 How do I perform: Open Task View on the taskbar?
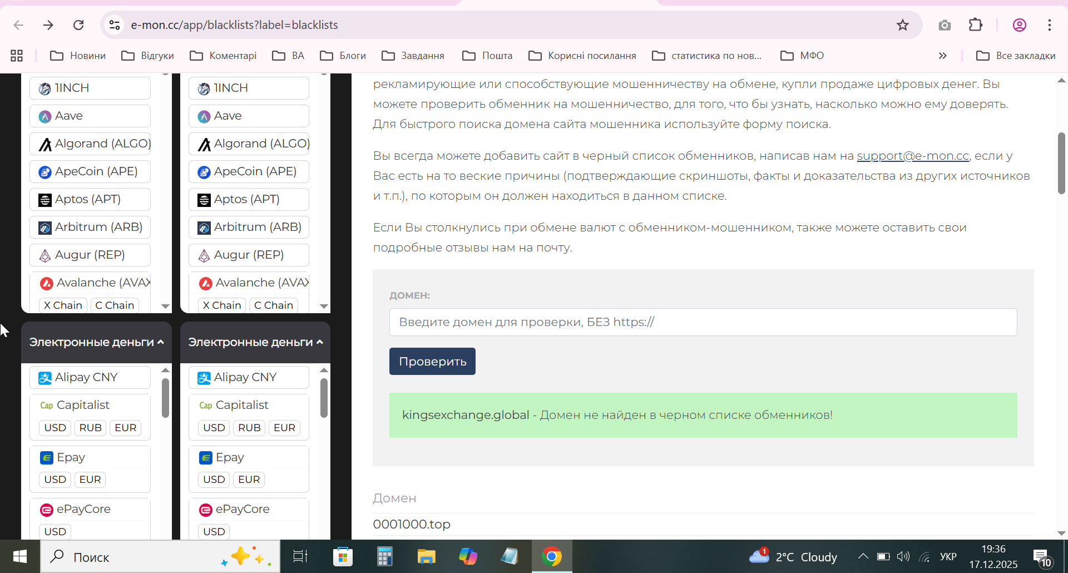[300, 557]
